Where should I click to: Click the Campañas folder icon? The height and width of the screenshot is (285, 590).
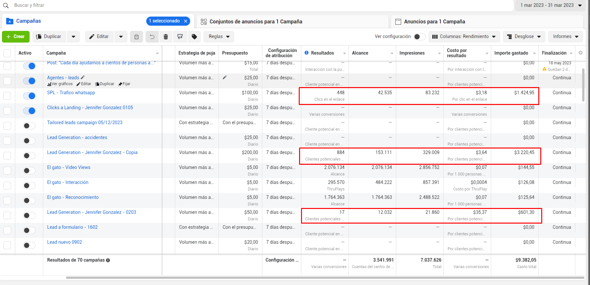click(10, 21)
